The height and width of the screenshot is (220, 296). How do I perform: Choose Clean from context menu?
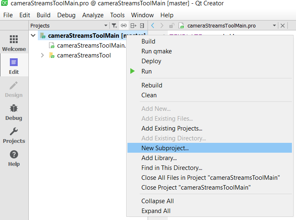[x=210, y=95]
